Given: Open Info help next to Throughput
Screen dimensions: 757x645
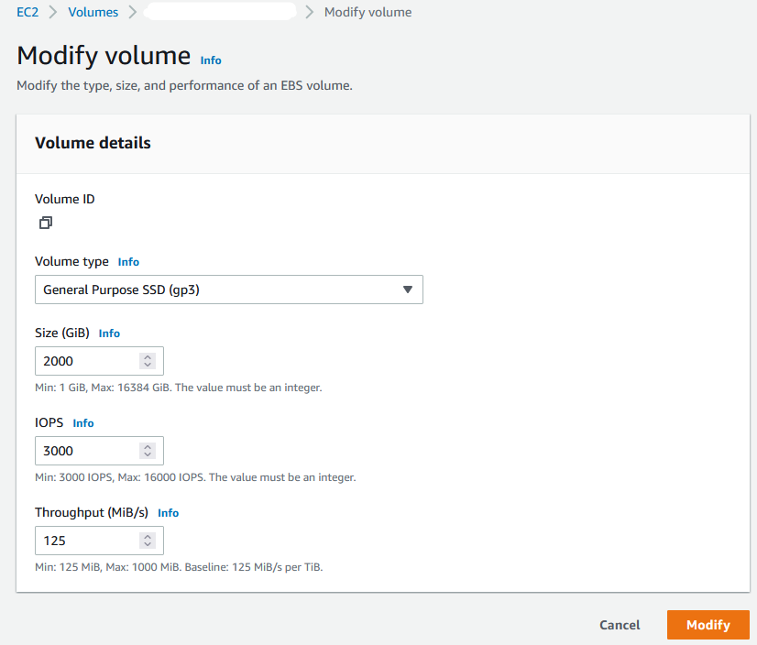Looking at the screenshot, I should point(168,512).
